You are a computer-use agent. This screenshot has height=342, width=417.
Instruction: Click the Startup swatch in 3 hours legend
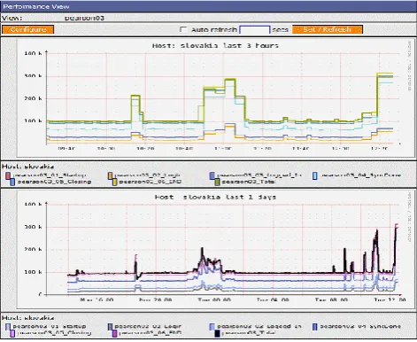coord(8,175)
